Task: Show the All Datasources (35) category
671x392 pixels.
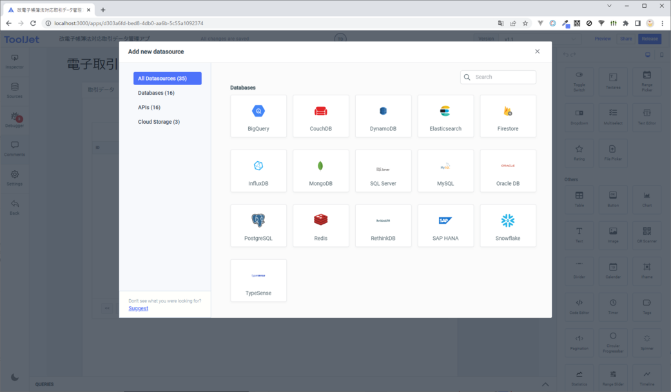Action: pos(168,78)
